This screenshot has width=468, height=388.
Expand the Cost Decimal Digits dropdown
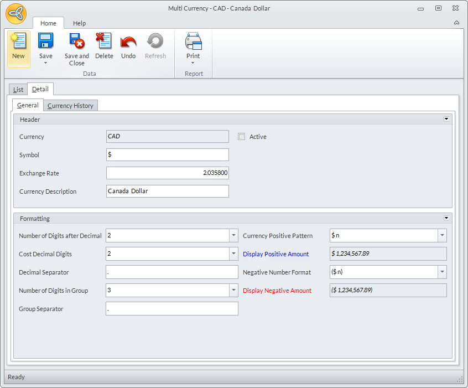coord(233,254)
